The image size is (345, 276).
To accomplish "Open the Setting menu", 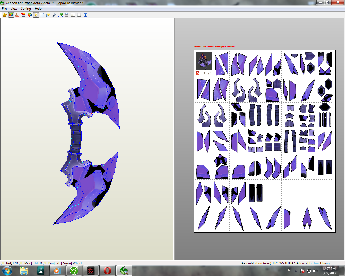I will pos(26,9).
